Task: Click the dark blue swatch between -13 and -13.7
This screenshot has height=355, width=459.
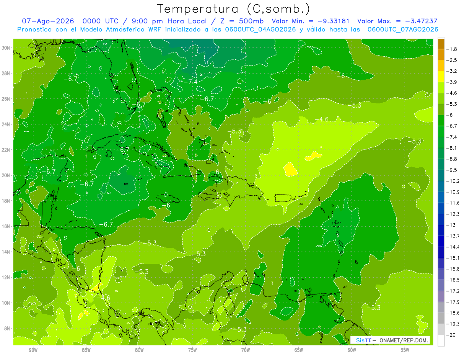Action: 441,230
